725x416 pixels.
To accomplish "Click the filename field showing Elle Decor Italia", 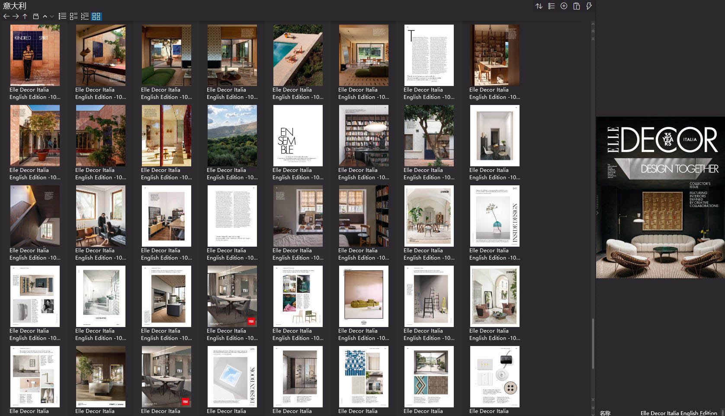I will tap(679, 413).
